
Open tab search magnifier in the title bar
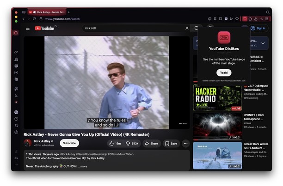click(x=268, y=12)
